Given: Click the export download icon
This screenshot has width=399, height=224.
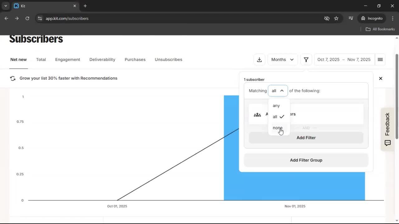Looking at the screenshot, I should click(x=259, y=59).
